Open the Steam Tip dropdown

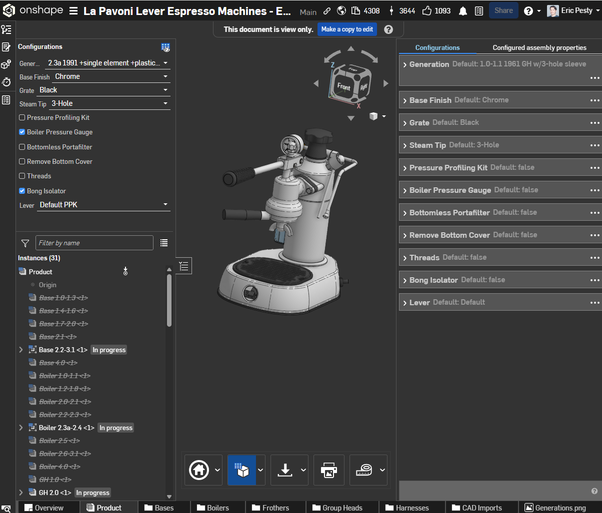pyautogui.click(x=111, y=104)
